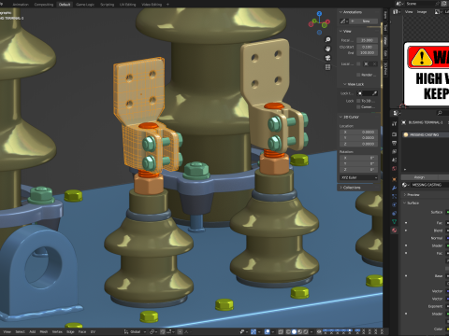
Task: Open the orange Object properties tab icon
Action: 394,179
